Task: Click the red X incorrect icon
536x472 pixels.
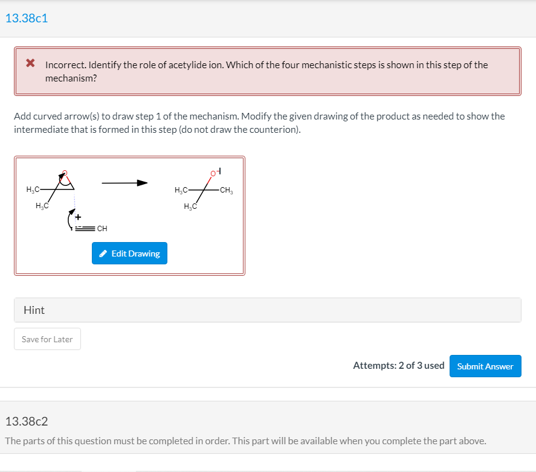Action: 30,65
